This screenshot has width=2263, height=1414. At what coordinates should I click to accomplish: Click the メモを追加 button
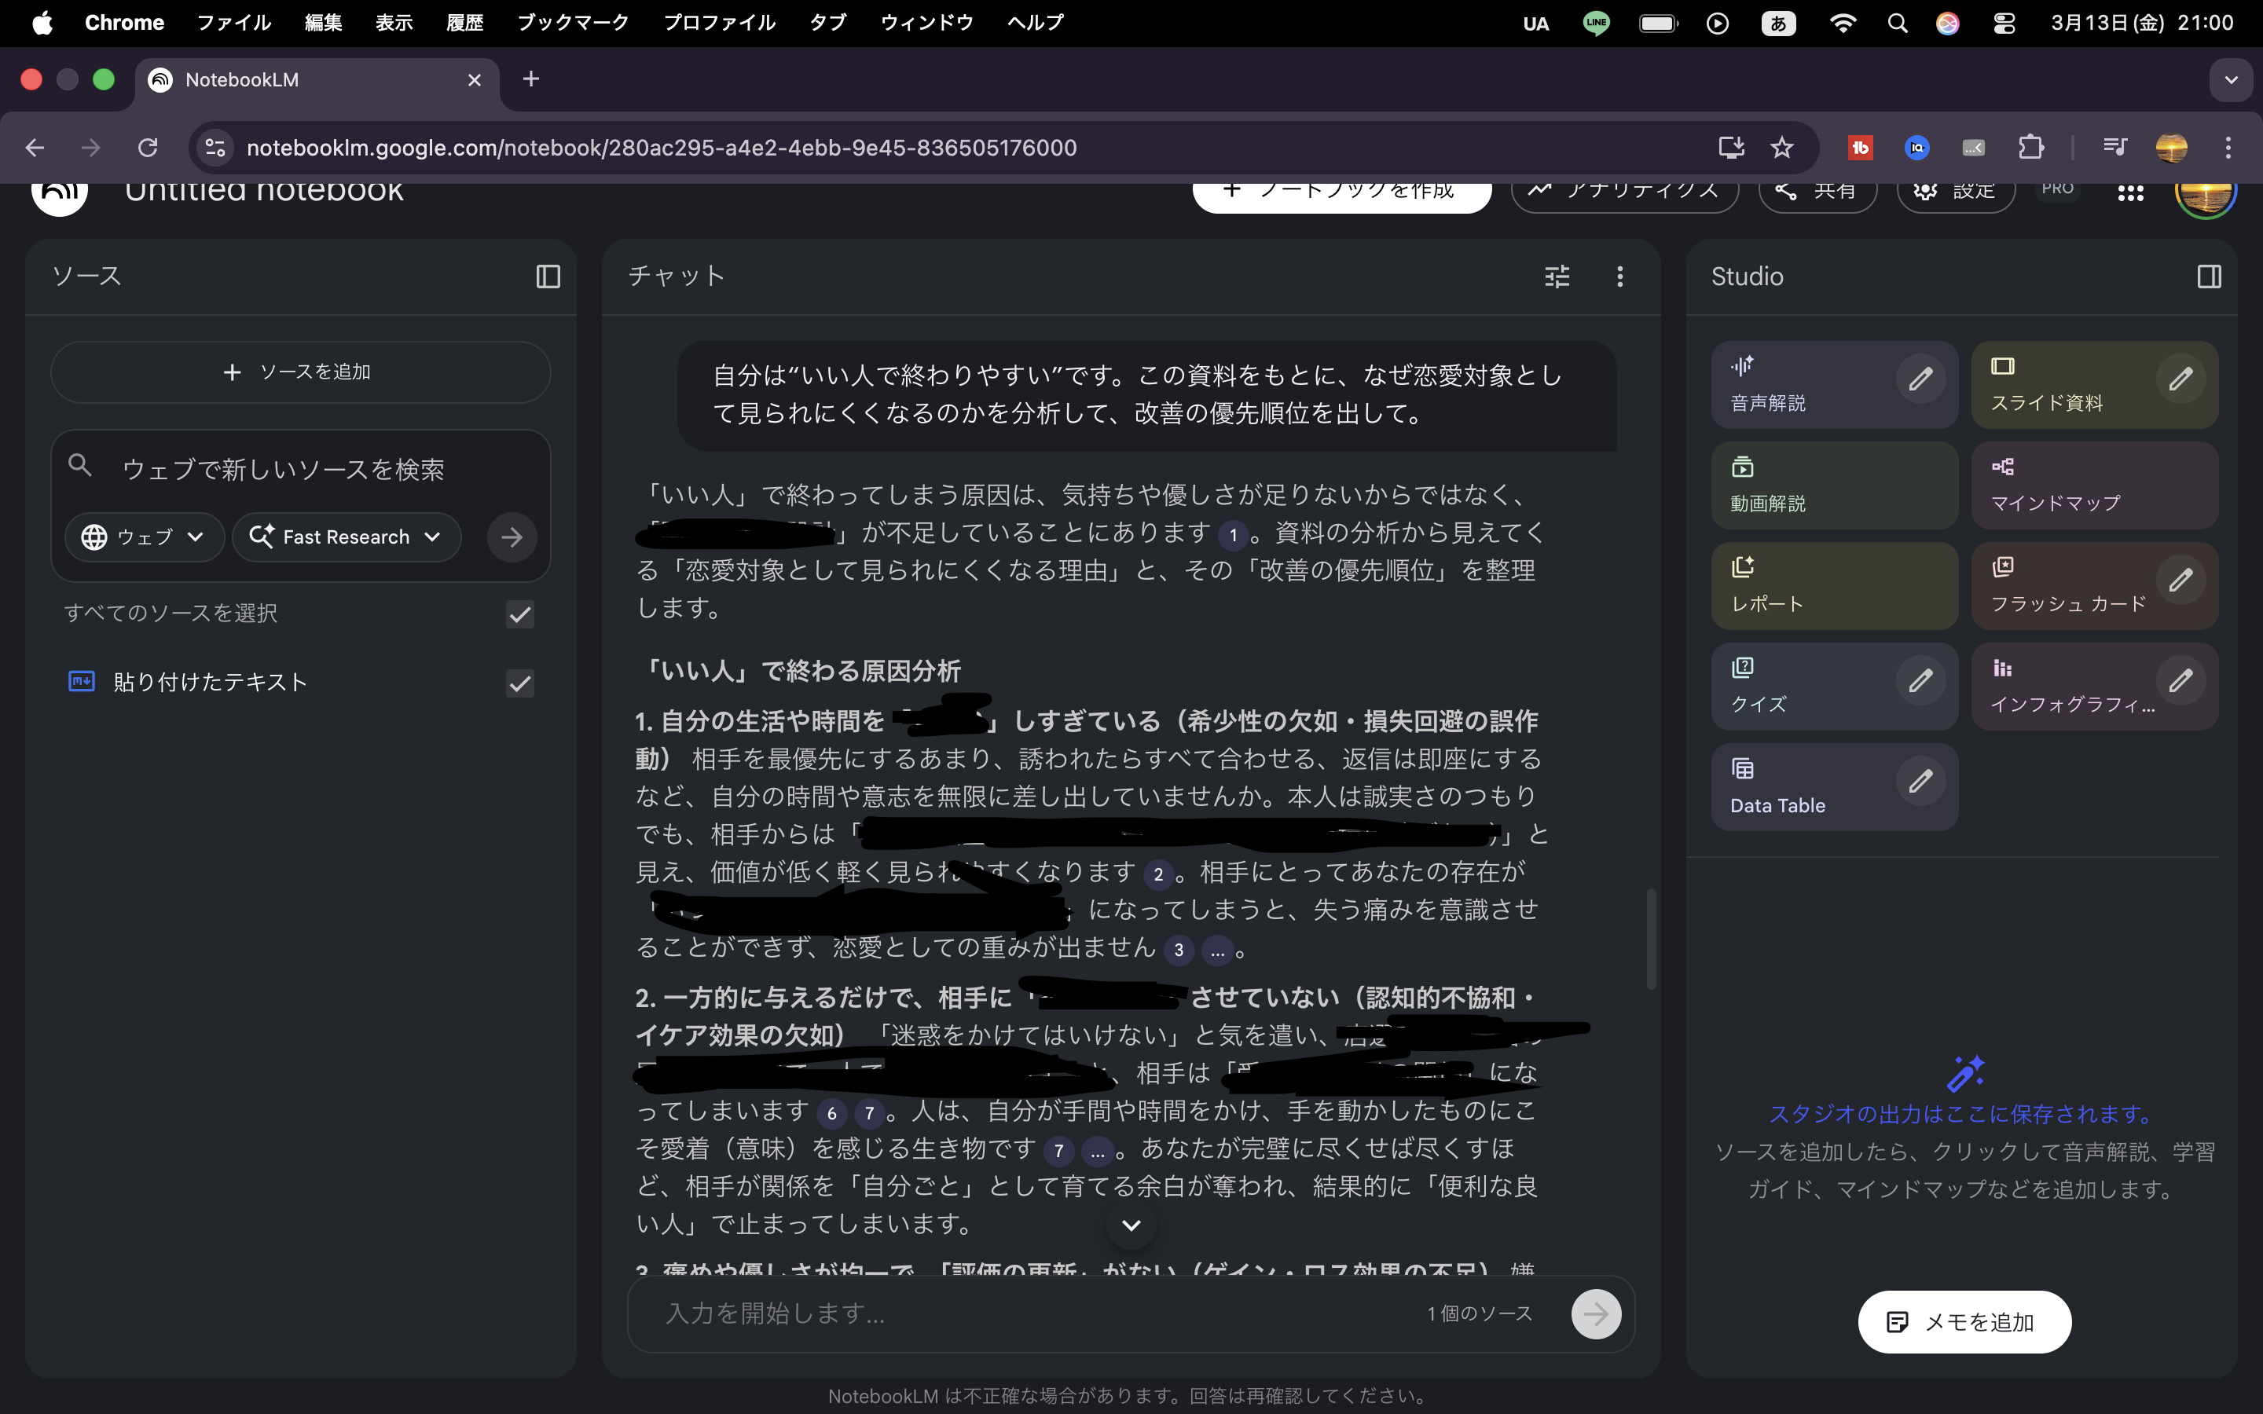pyautogui.click(x=1964, y=1321)
